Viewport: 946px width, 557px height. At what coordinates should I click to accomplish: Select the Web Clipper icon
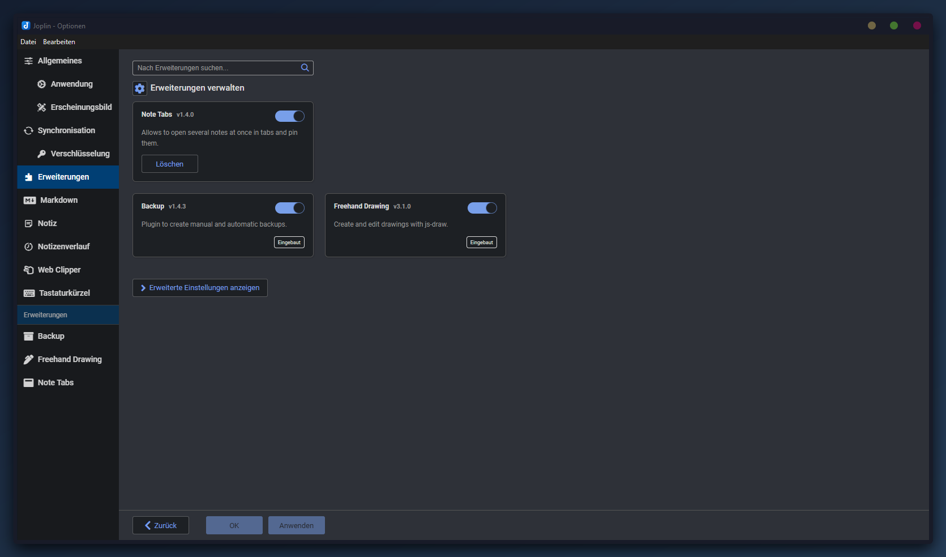(x=28, y=270)
